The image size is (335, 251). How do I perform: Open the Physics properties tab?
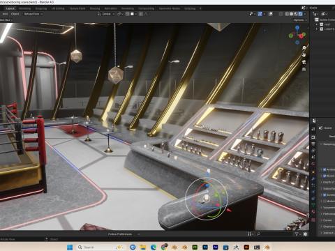313,192
